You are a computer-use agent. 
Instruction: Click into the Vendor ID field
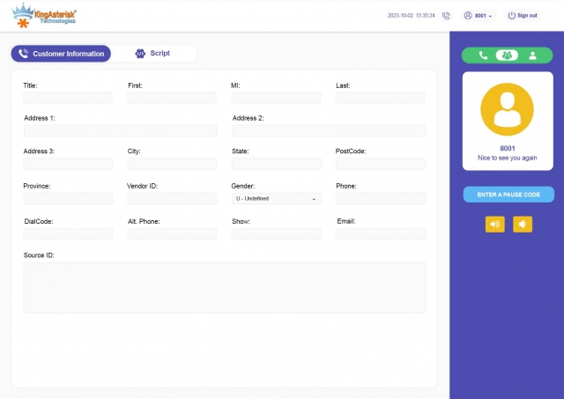click(x=172, y=199)
